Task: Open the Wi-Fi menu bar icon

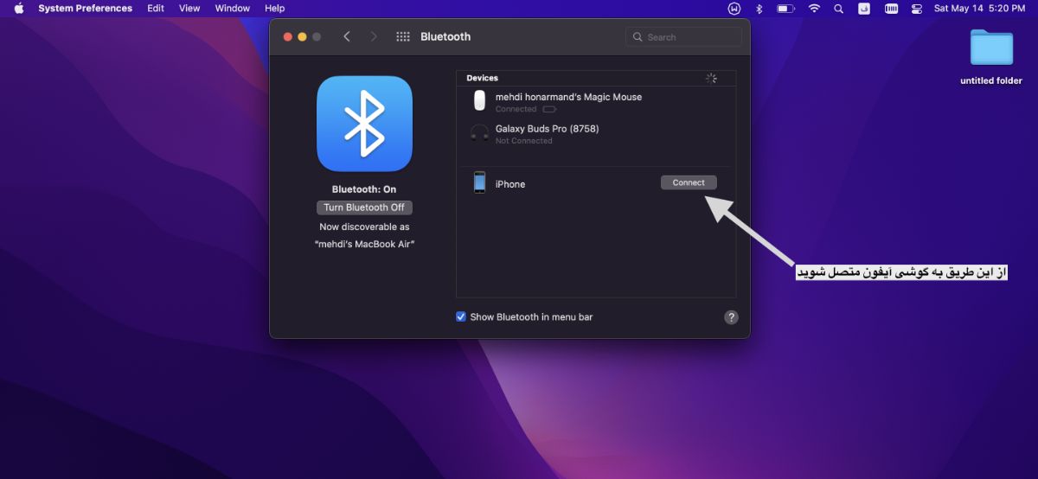Action: 814,8
